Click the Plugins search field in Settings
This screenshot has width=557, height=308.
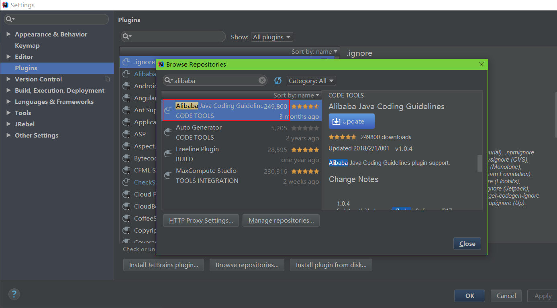click(173, 36)
